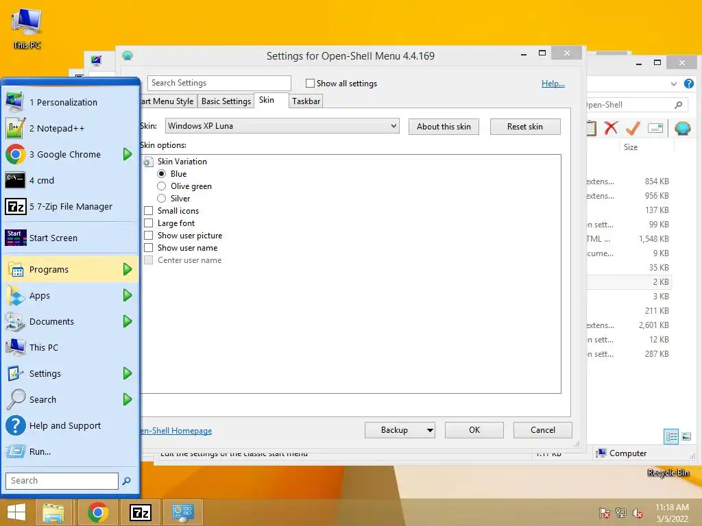
Task: Click About this skin button
Action: pyautogui.click(x=444, y=127)
